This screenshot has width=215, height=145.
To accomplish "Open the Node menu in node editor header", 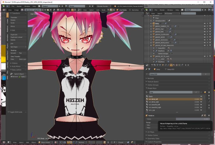I will pyautogui.click(x=103, y=10).
